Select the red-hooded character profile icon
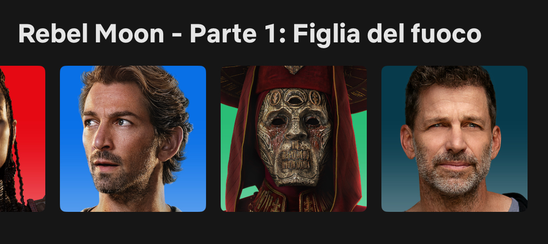 (294, 139)
